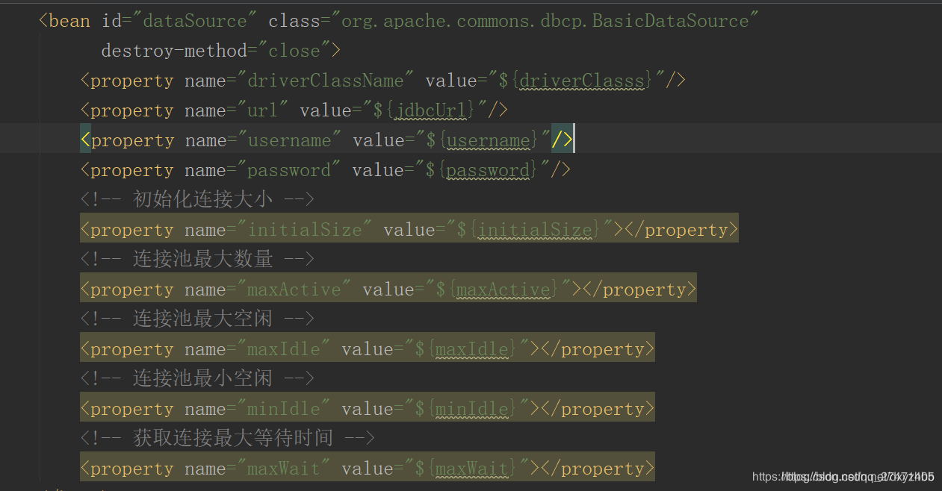Click the name="maxIdle" attribute
Screen dimensions: 942x491
258,349
